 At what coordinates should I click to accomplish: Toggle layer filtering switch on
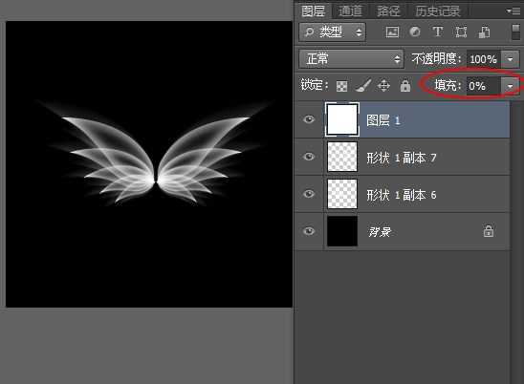coord(515,32)
